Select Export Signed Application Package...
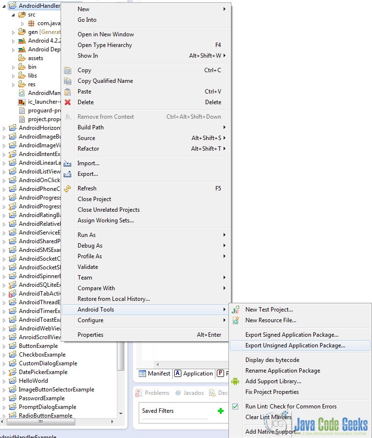 300,335
